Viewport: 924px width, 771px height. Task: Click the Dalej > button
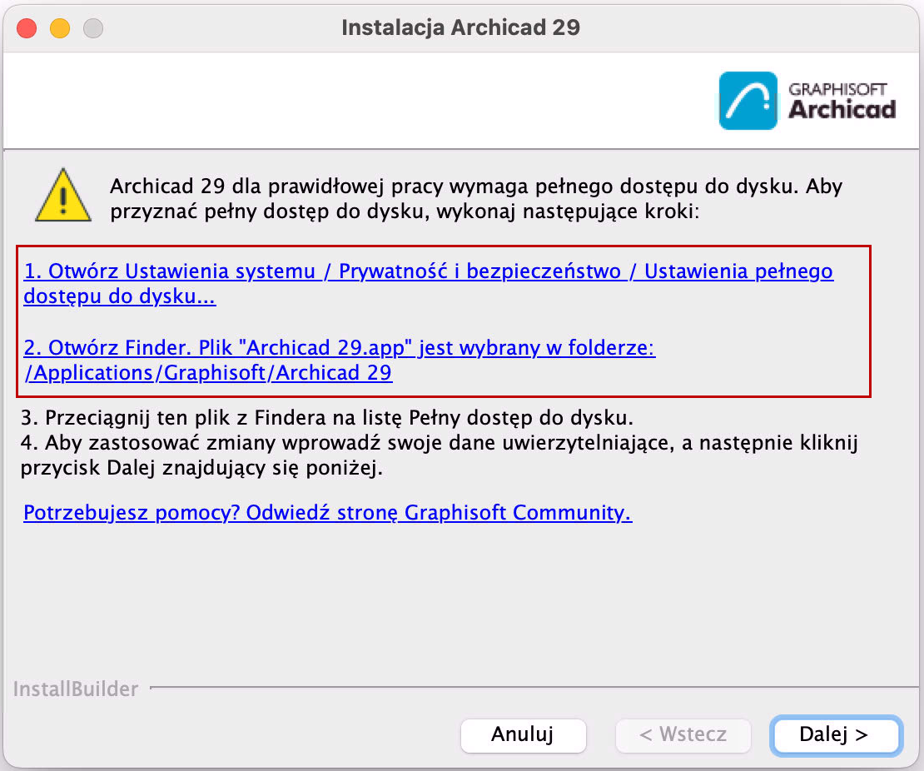836,734
